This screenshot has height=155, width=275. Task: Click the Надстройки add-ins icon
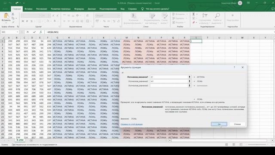232,16
